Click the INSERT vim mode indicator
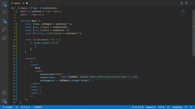The width and height of the screenshot is (195, 109). coord(38,107)
